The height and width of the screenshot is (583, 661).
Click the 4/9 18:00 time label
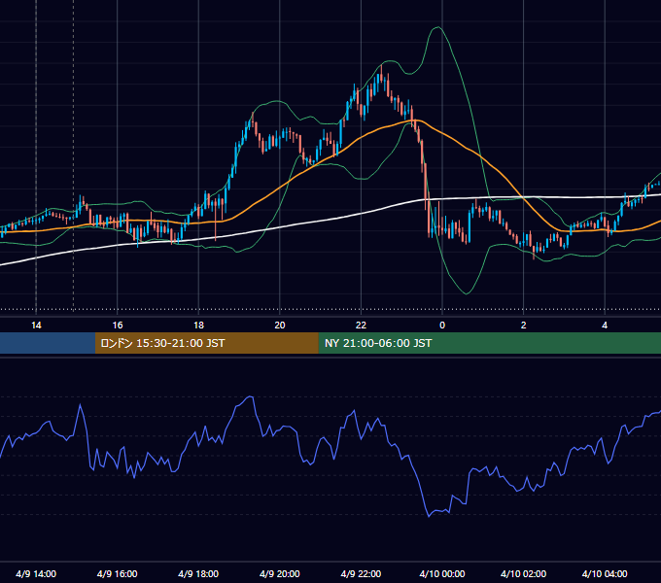pyautogui.click(x=198, y=573)
